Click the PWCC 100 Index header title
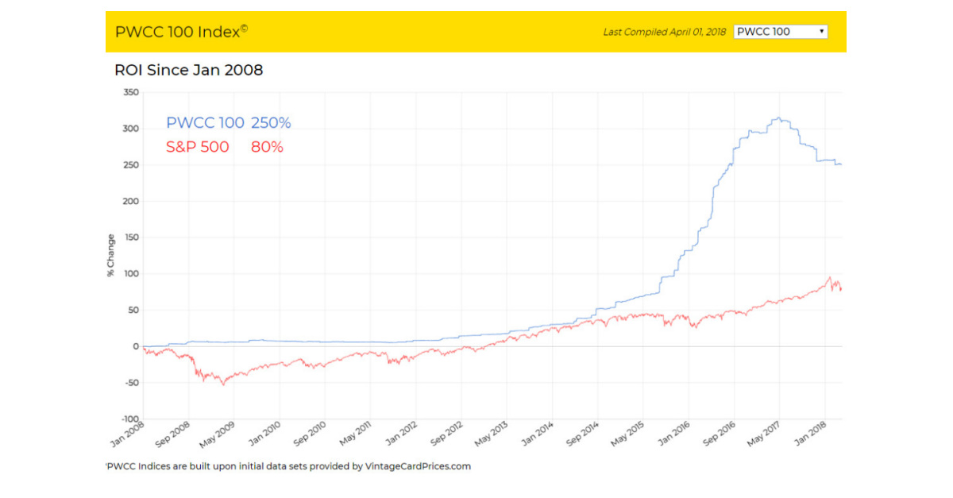Image resolution: width=953 pixels, height=498 pixels. pos(181,32)
